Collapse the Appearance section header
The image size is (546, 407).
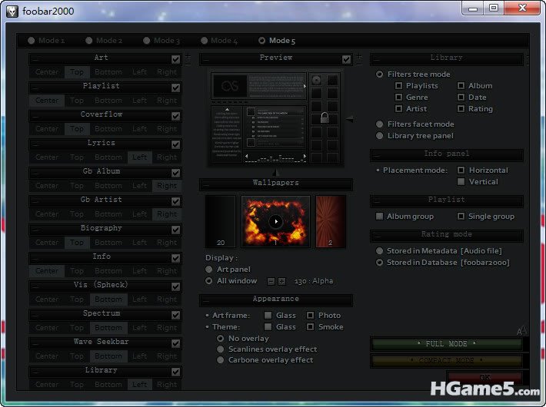(x=205, y=299)
